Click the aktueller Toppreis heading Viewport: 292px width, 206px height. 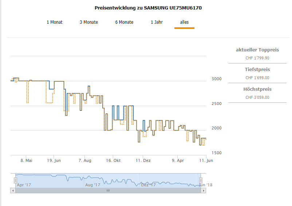(257, 50)
